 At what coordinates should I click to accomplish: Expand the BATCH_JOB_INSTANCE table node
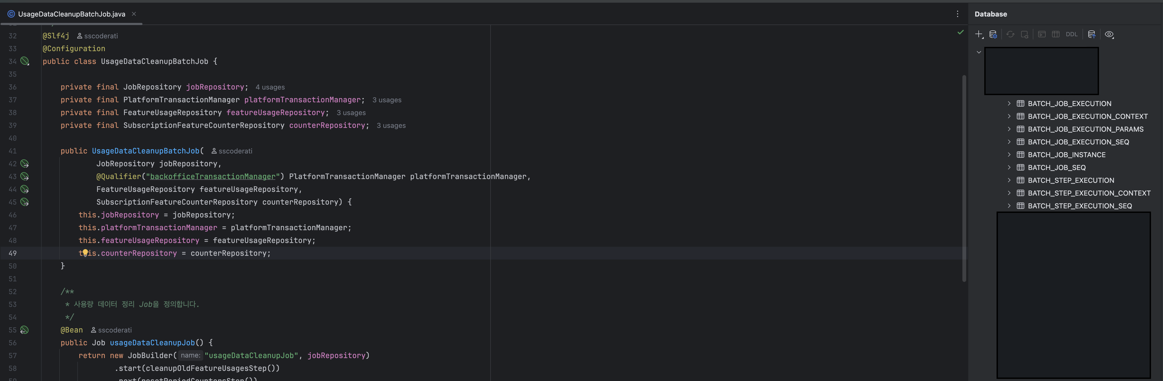pyautogui.click(x=1009, y=155)
